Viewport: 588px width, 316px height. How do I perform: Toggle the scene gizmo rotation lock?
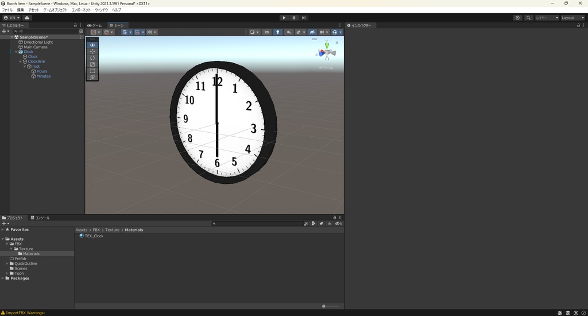click(336, 43)
